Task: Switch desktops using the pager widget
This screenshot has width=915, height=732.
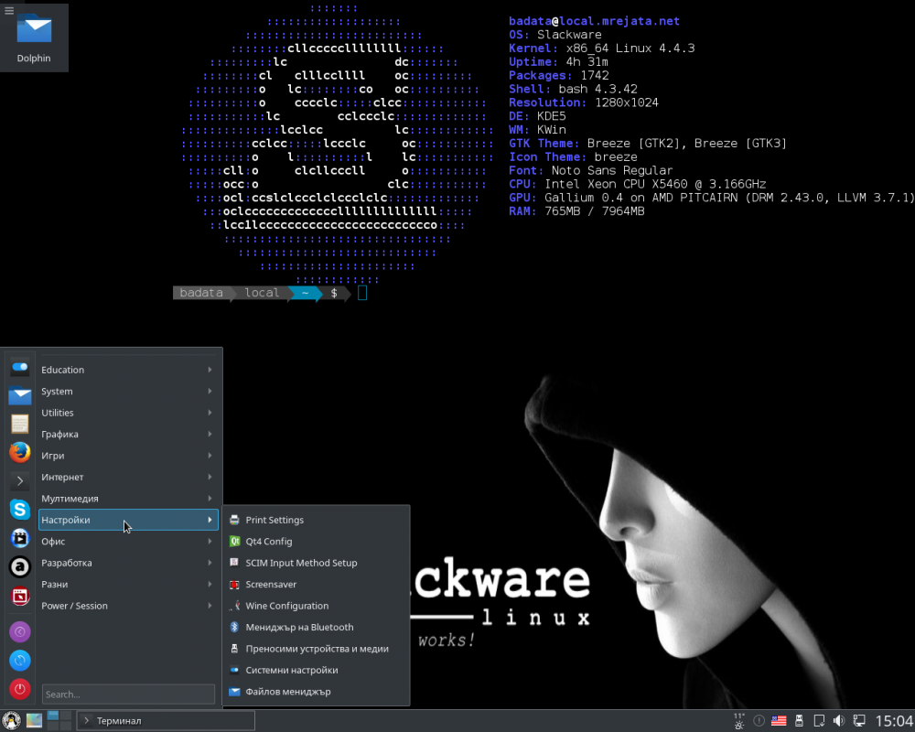Action: click(x=59, y=721)
